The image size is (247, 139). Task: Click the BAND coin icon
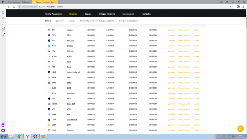(x=49, y=82)
